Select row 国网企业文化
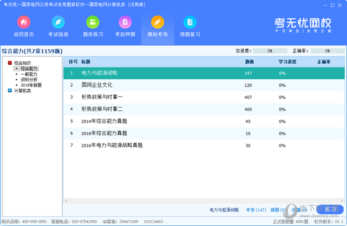This screenshot has width=347, height=226. coord(204,85)
